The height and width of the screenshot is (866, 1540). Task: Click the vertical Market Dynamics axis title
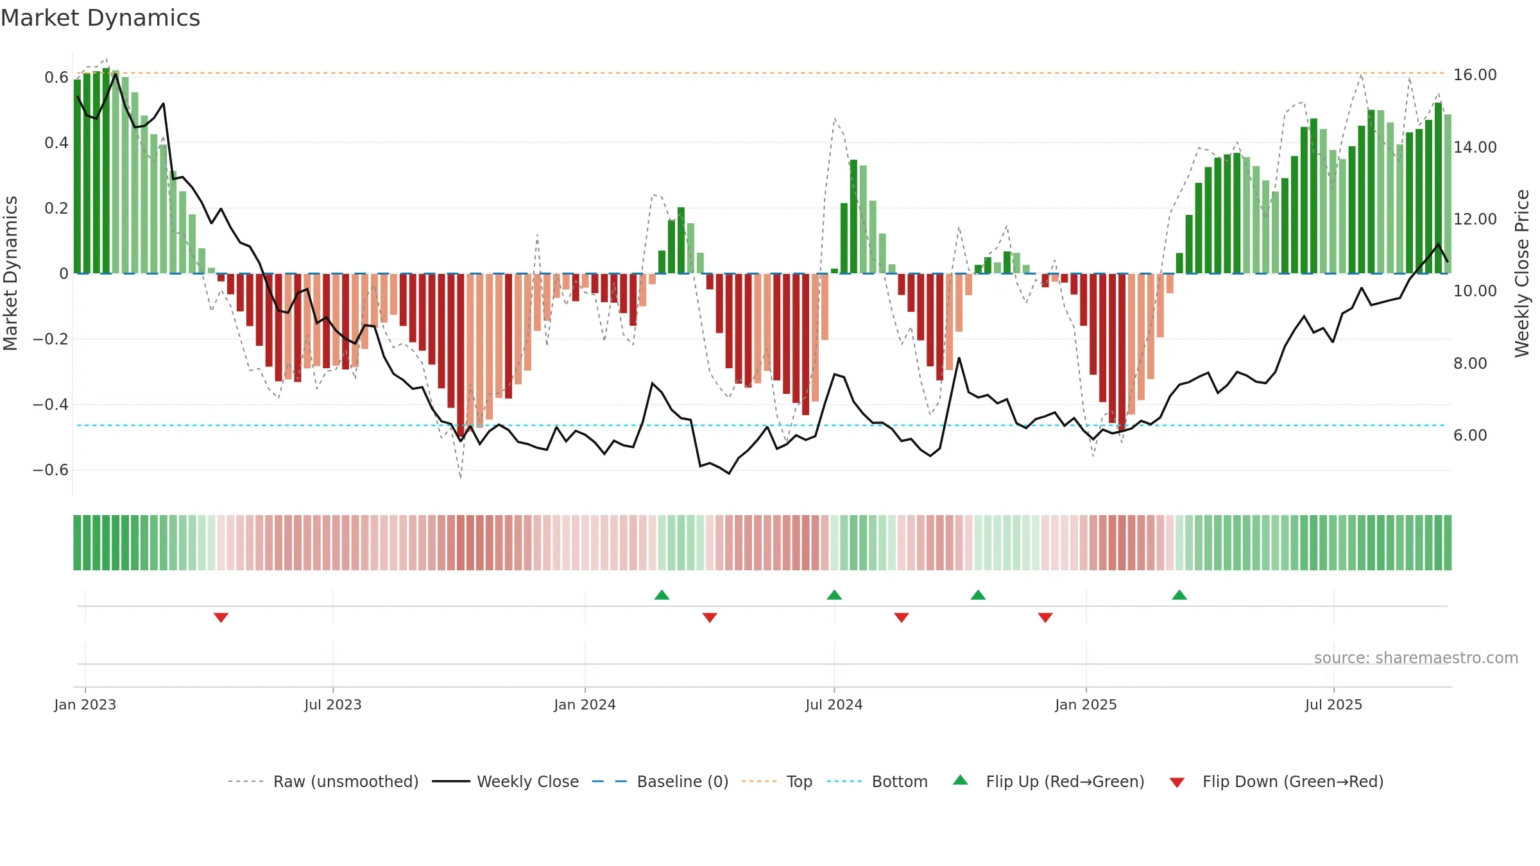click(x=10, y=273)
